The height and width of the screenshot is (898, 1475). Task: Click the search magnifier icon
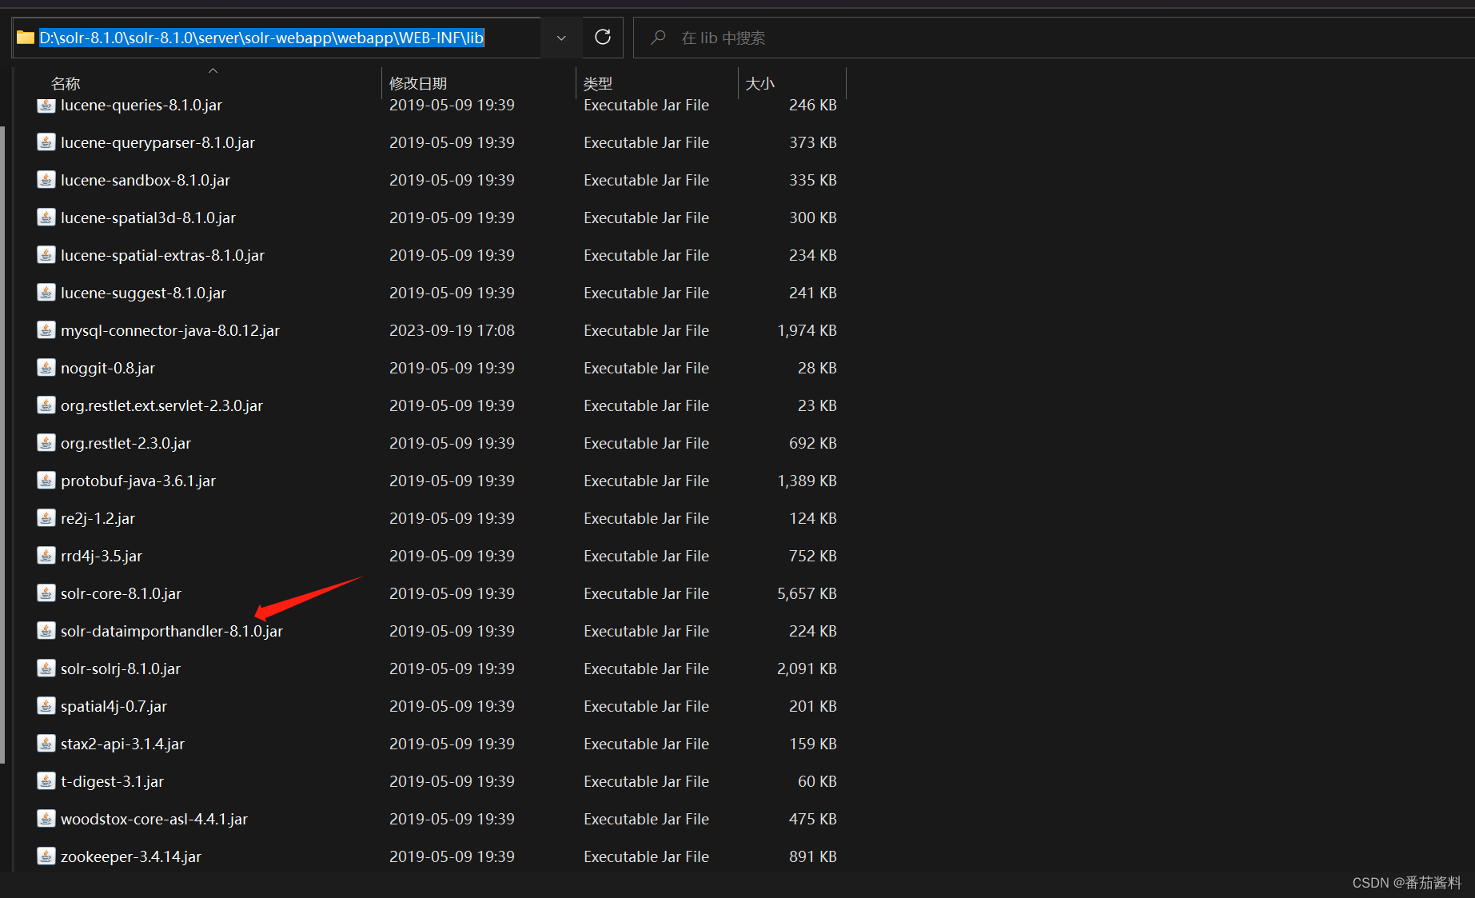point(658,38)
